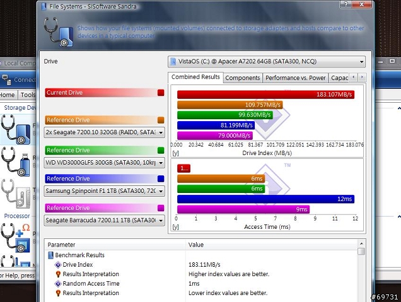Image resolution: width=401 pixels, height=302 pixels.
Task: Select the partially visible Capacity tab
Action: coord(339,78)
